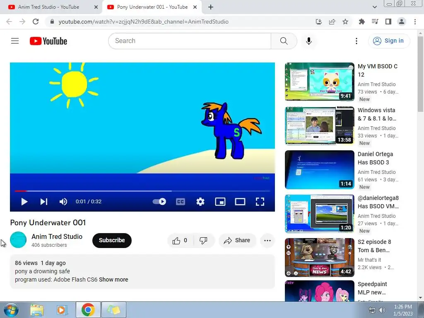Screen dimensions: 424x318
Task: Open @danielortega8 Has BSOD VM video title
Action: (x=378, y=202)
